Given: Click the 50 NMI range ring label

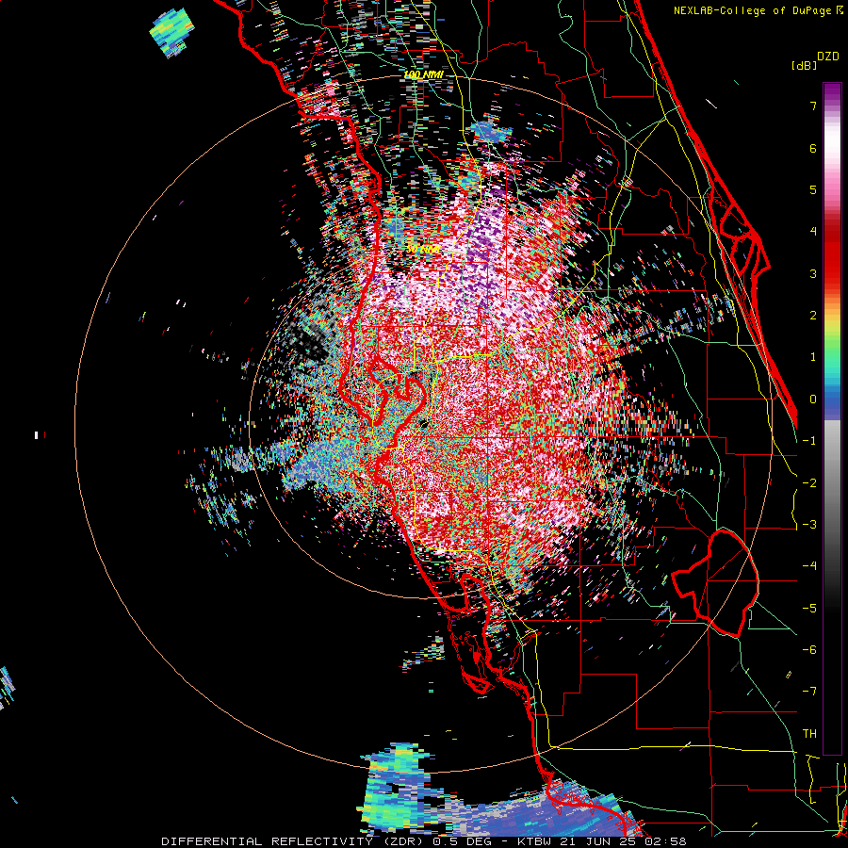Looking at the screenshot, I should tap(423, 250).
